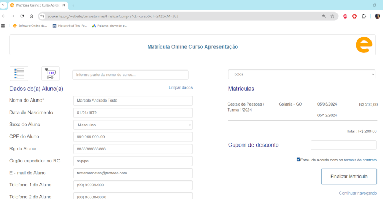Click the 05/05/2024 start date

pyautogui.click(x=327, y=104)
